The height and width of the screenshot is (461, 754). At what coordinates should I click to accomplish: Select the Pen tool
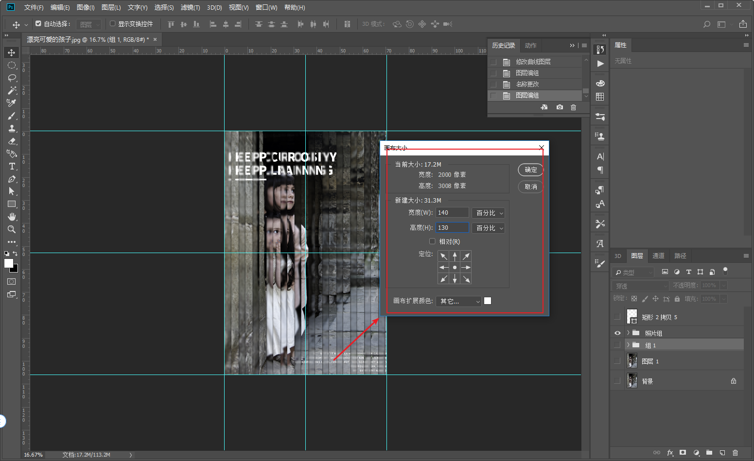tap(12, 179)
